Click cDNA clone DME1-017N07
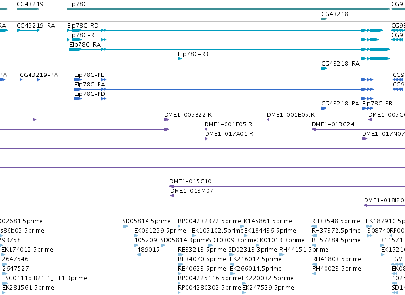The height and width of the screenshot is (295, 405). [384, 139]
